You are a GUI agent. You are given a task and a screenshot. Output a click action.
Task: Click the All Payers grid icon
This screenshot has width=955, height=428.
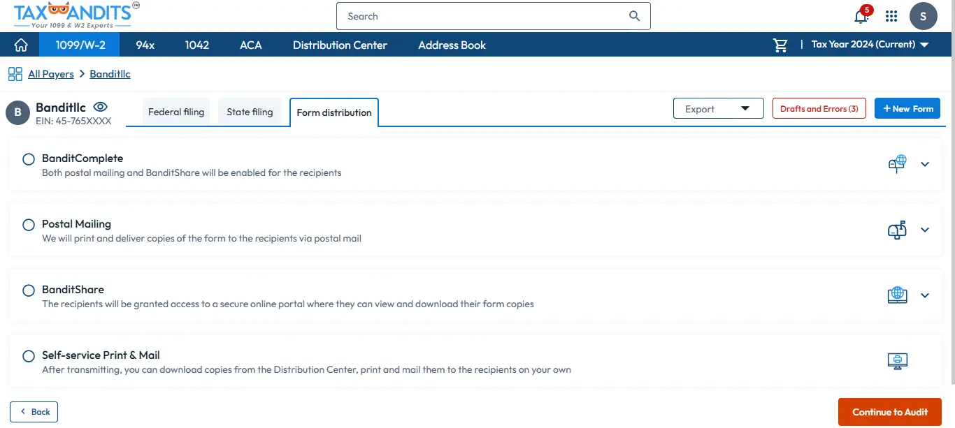(15, 74)
